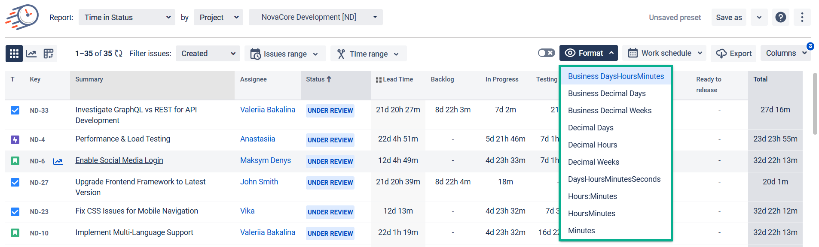Open the NovaCore Development project dropdown
819x247 pixels.
click(315, 17)
